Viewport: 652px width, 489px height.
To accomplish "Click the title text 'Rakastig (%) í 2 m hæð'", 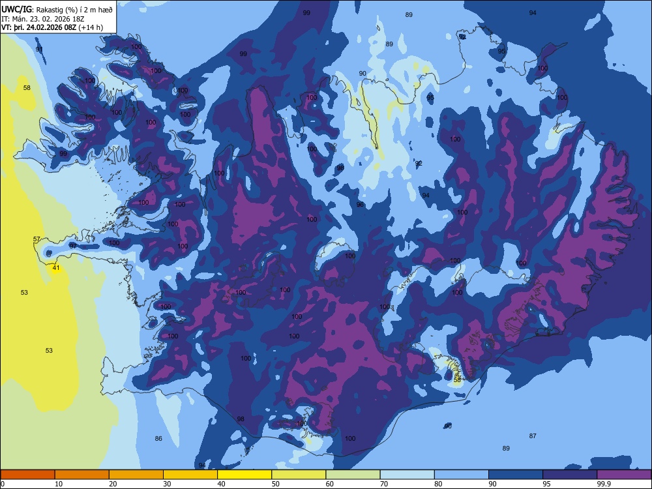I will pyautogui.click(x=74, y=10).
